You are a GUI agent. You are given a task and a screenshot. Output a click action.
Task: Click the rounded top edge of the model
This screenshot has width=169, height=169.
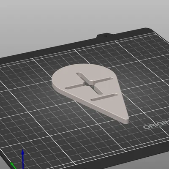(x=79, y=65)
